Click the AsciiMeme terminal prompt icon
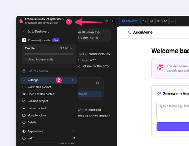The height and width of the screenshot is (146, 189). coord(129,32)
